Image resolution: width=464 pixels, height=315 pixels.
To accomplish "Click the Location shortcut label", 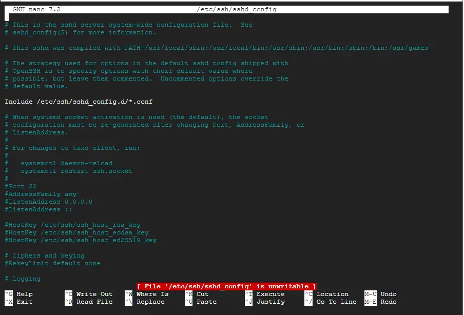I will pyautogui.click(x=333, y=294).
